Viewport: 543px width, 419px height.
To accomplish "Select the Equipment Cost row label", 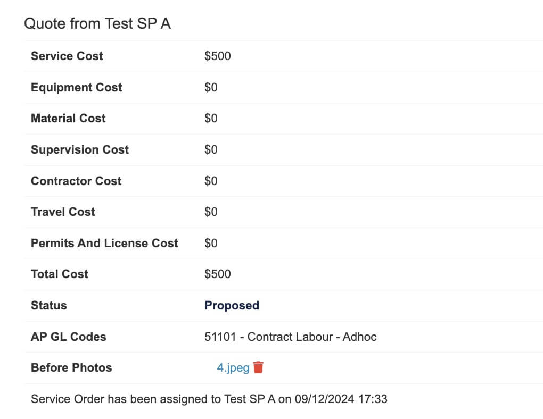I will [x=77, y=87].
